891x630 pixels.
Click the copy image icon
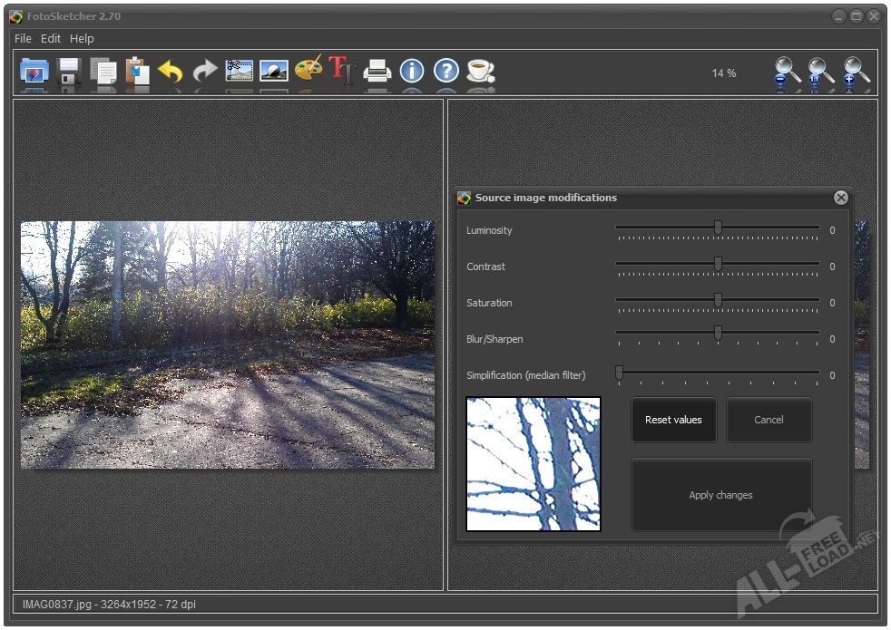click(103, 72)
